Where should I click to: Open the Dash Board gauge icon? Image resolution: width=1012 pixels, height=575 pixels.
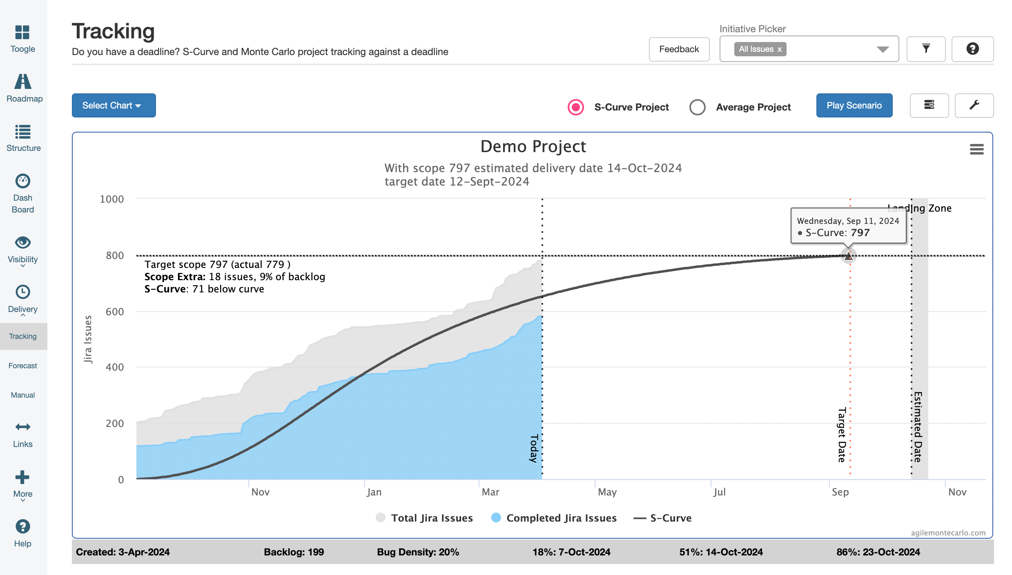click(x=23, y=181)
